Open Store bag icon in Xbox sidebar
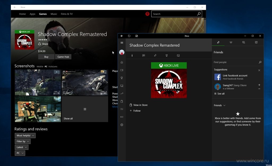Viewport: 272px width, 166px height. (122, 101)
